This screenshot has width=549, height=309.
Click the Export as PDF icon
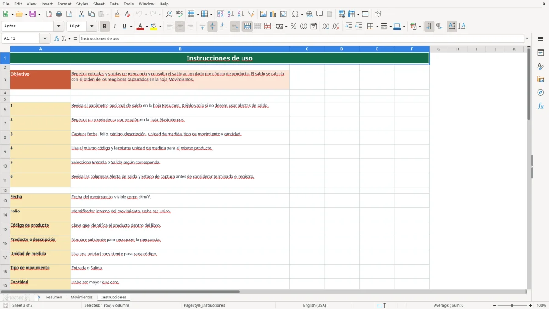(49, 14)
